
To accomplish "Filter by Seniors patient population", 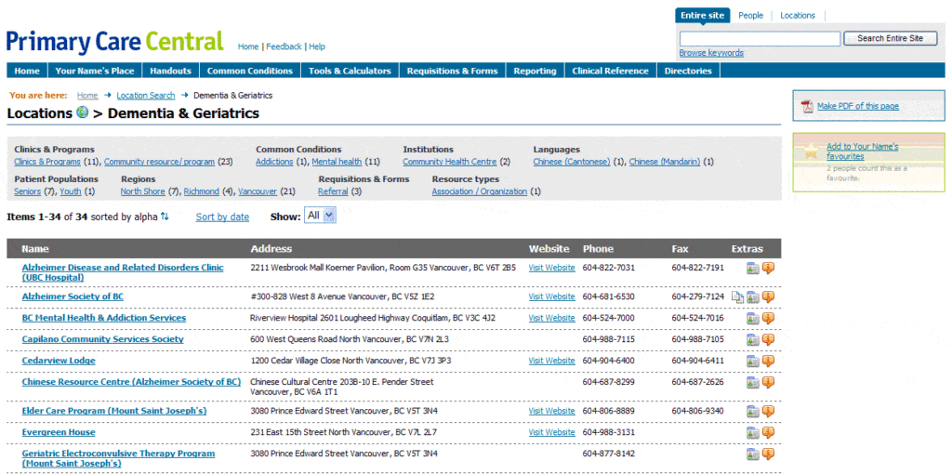I will click(x=27, y=191).
